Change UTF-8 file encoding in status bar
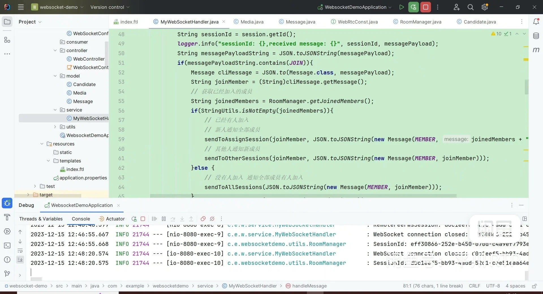The width and height of the screenshot is (543, 294). point(493,286)
